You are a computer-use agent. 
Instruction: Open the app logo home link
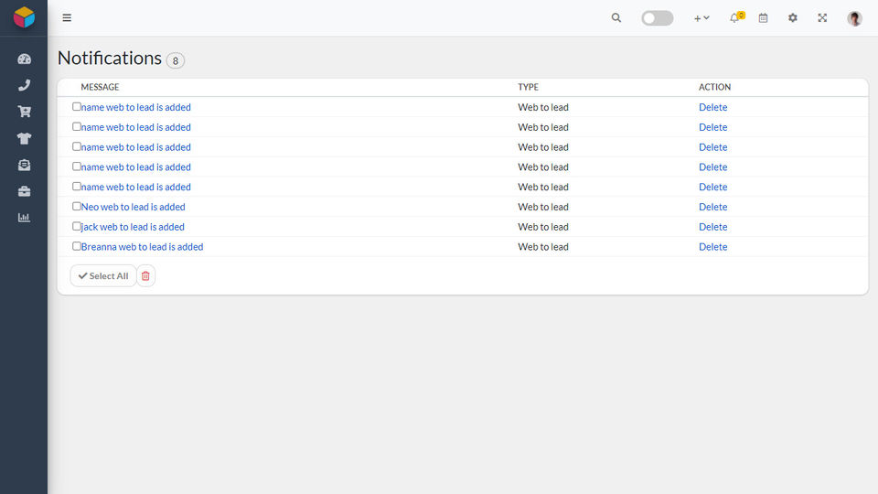coord(24,17)
